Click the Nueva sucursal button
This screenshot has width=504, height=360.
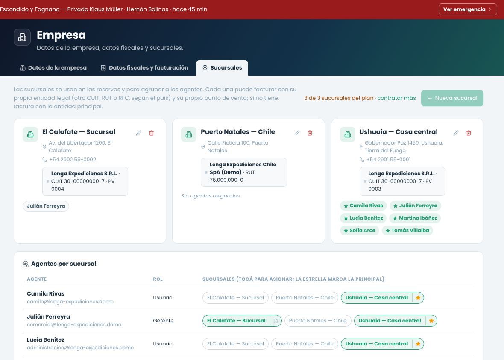click(452, 98)
